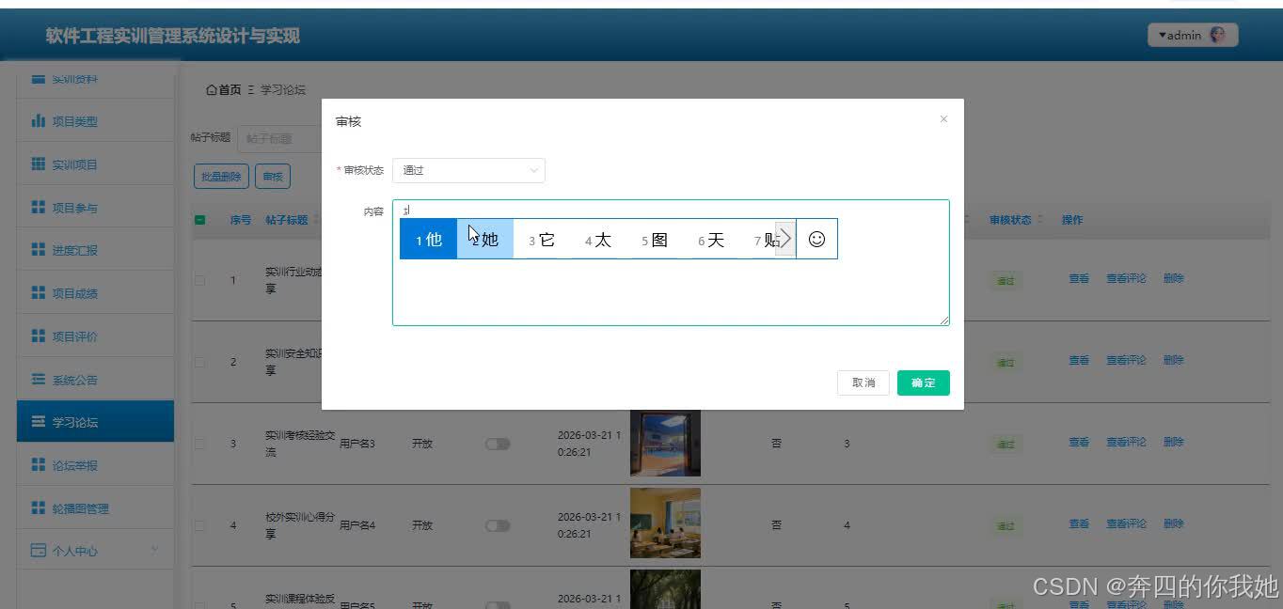Click the 系统公告 list icon

click(x=39, y=380)
